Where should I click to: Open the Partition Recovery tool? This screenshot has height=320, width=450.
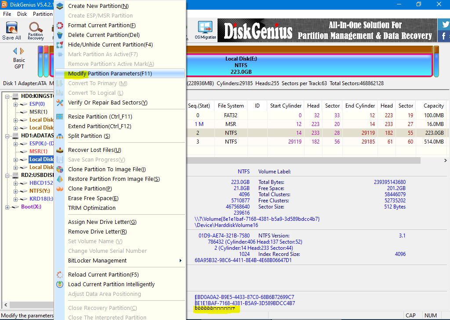click(x=36, y=30)
